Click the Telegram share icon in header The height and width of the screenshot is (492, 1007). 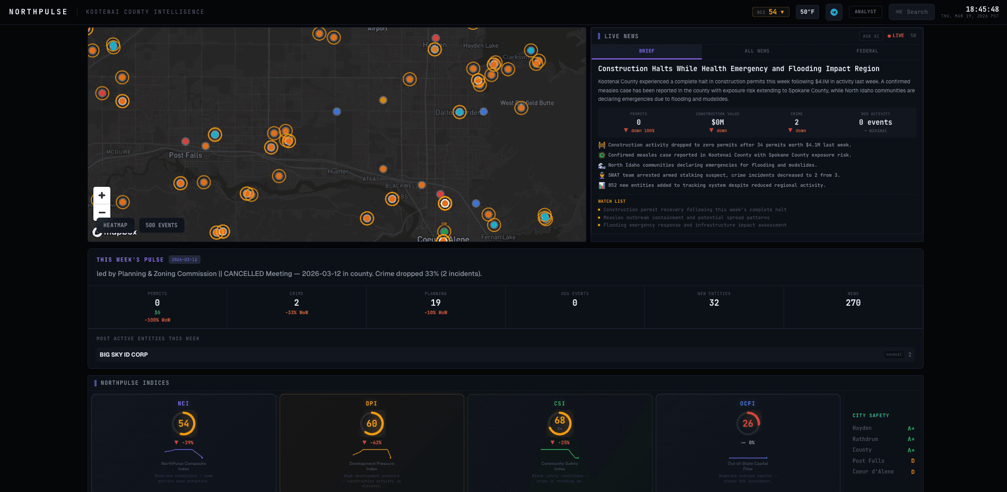pyautogui.click(x=834, y=12)
